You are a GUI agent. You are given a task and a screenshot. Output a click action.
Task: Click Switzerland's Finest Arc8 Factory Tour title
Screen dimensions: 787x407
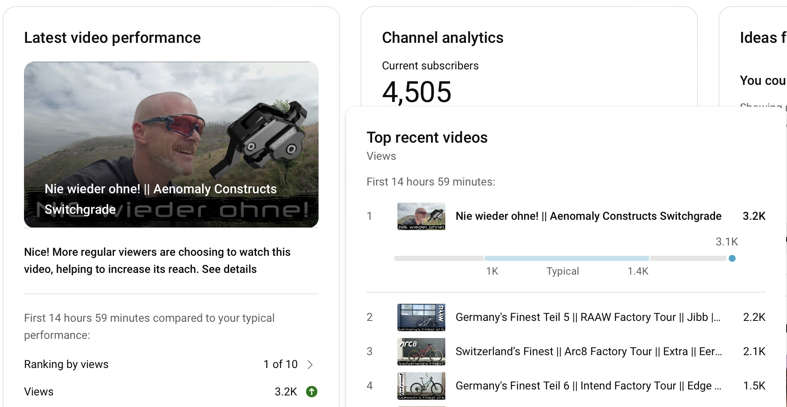click(x=589, y=351)
